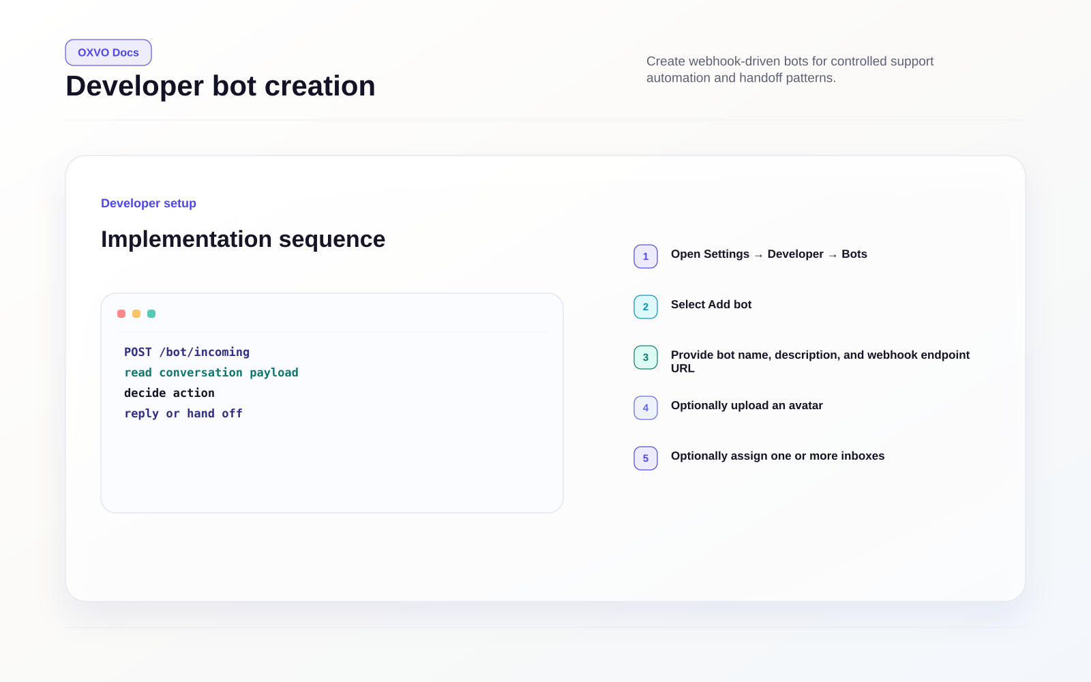Click the yellow dot in the code window
Image resolution: width=1091 pixels, height=682 pixels.
(136, 314)
